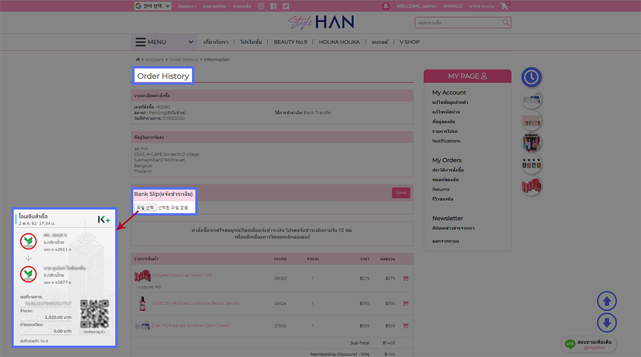This screenshot has width=641, height=357.
Task: Open the Facebook icon link
Action: click(273, 6)
